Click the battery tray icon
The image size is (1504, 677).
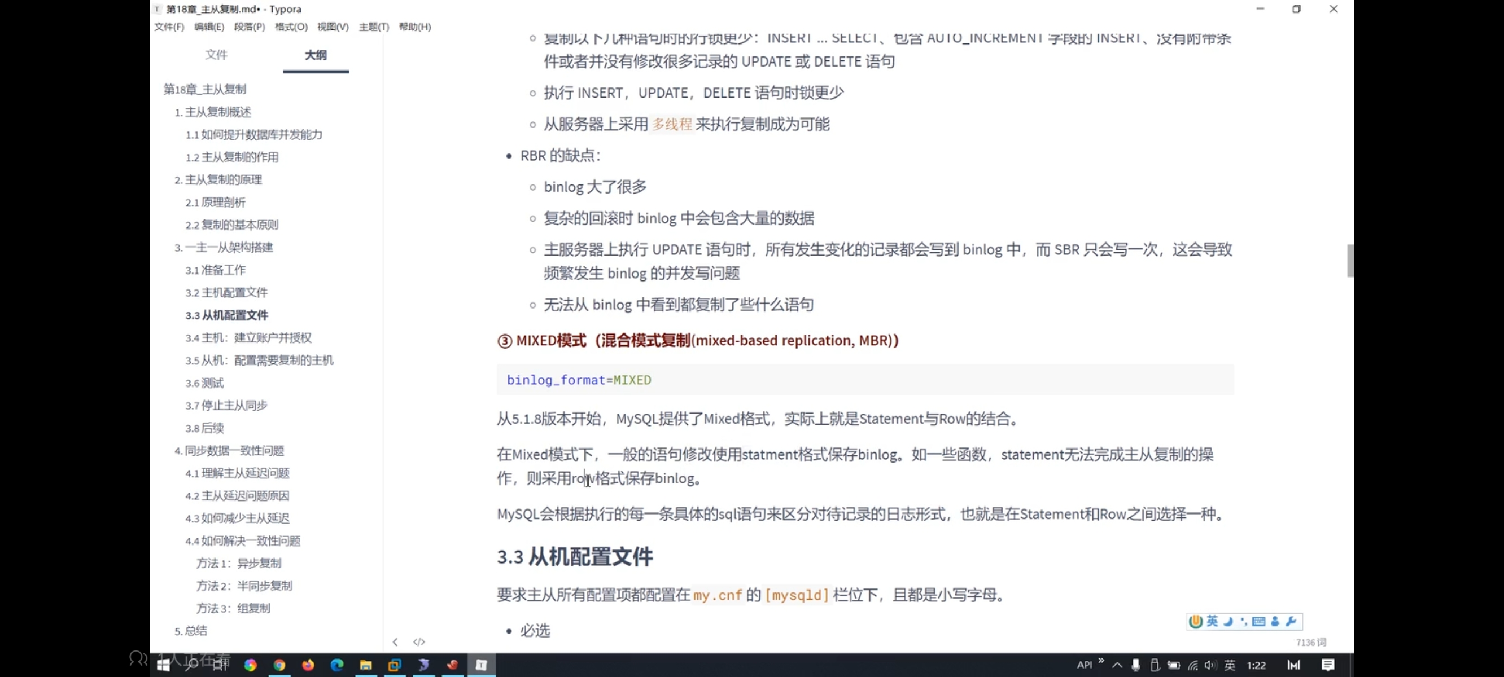[1174, 665]
